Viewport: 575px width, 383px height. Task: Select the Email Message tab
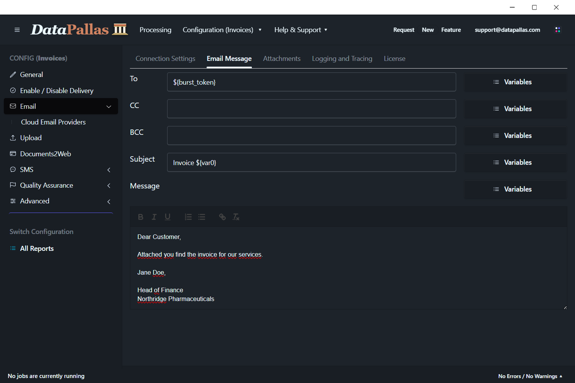(229, 59)
